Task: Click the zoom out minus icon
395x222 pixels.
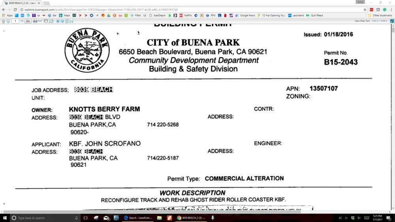Action: coord(62,21)
